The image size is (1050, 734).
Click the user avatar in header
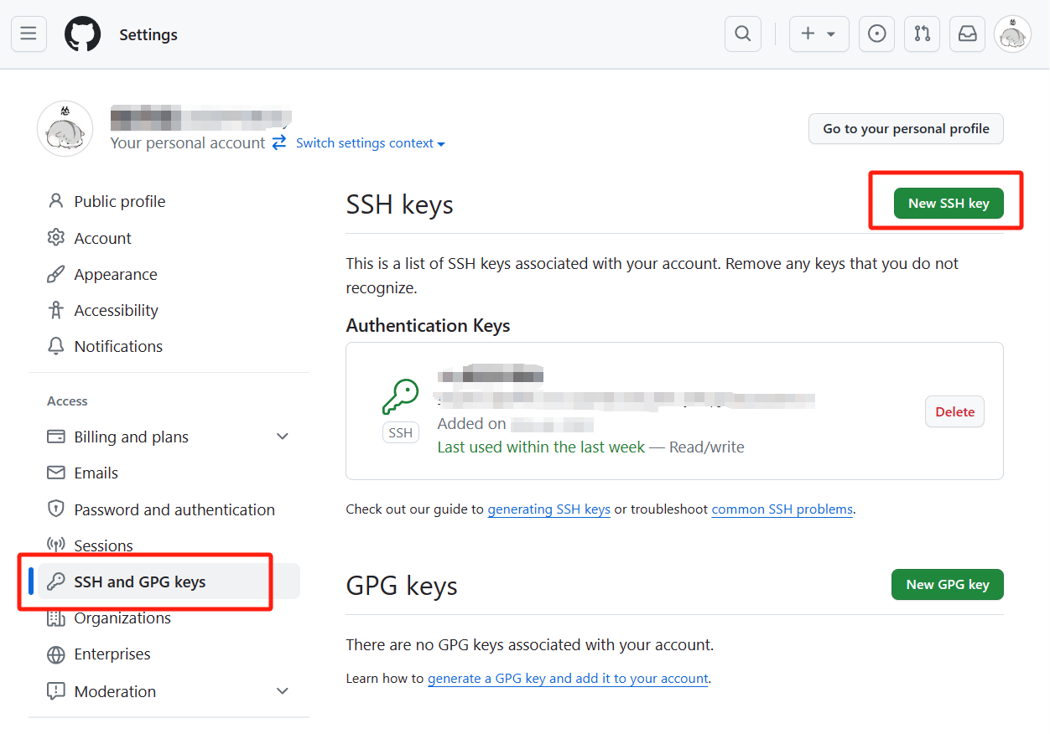coord(1012,34)
